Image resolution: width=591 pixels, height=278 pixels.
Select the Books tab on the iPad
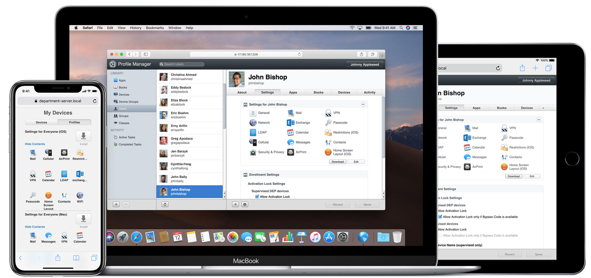502,108
